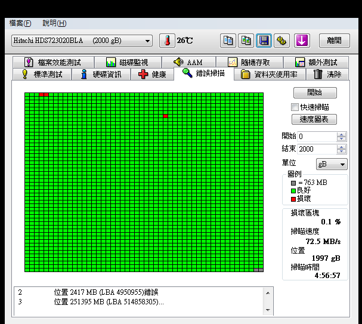Switch to the AAM tab
This screenshot has width=362, height=324.
[188, 62]
